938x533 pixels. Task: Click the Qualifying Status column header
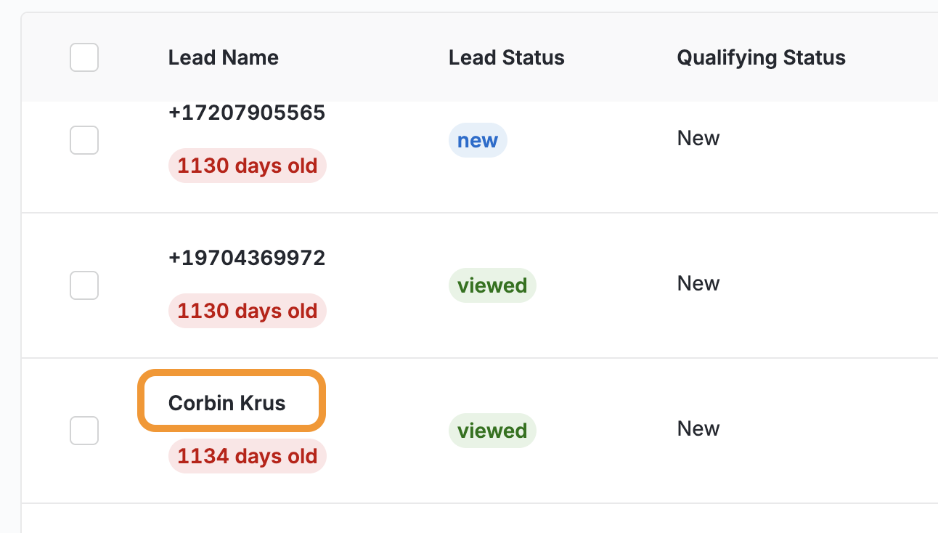[x=762, y=58]
